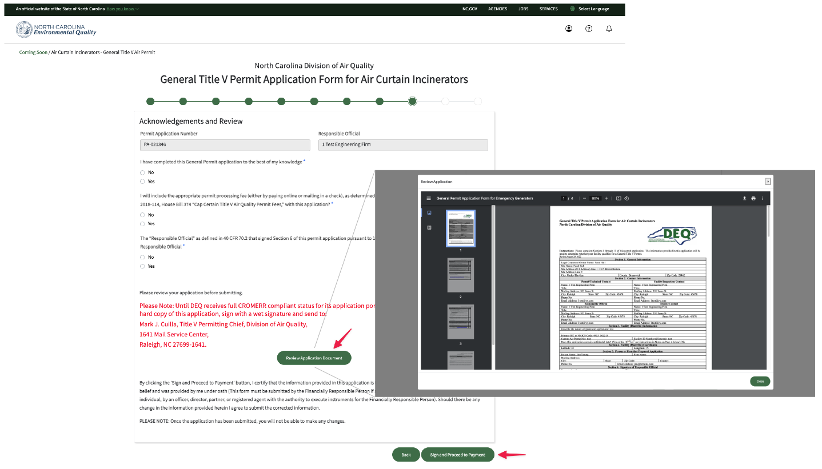Open the help question mark icon

589,28
